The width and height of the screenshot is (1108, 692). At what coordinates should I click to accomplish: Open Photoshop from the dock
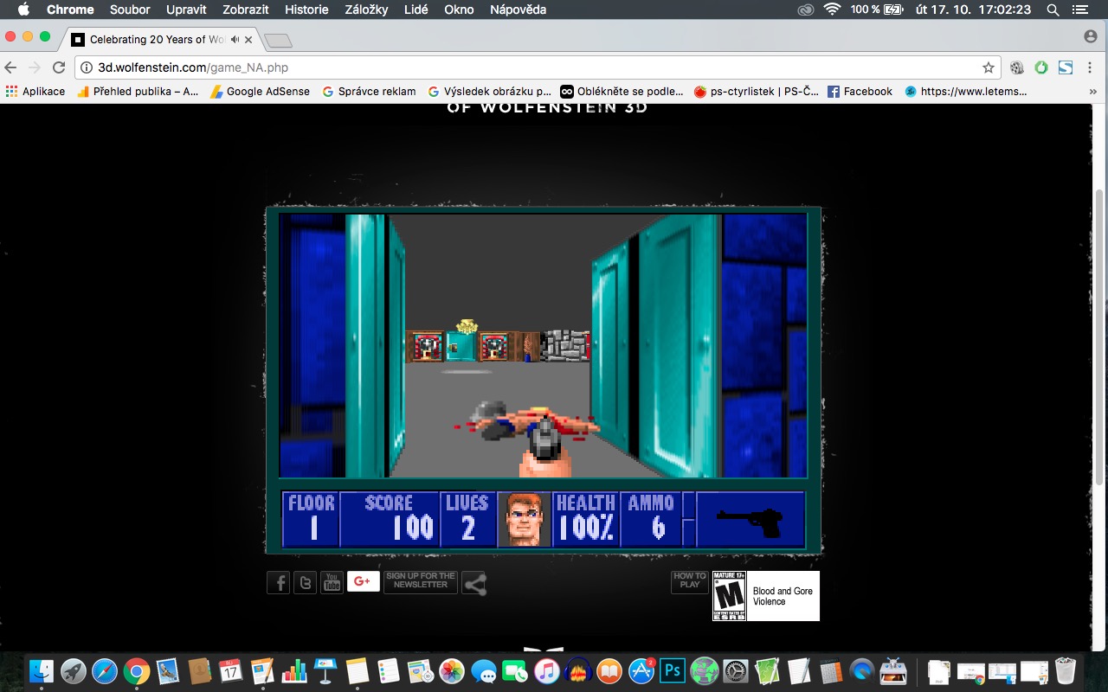coord(672,670)
